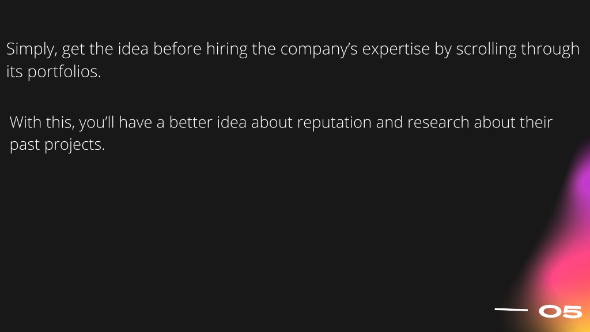
Task: Click the word "expertise" in the first sentence
Action: tap(396, 50)
